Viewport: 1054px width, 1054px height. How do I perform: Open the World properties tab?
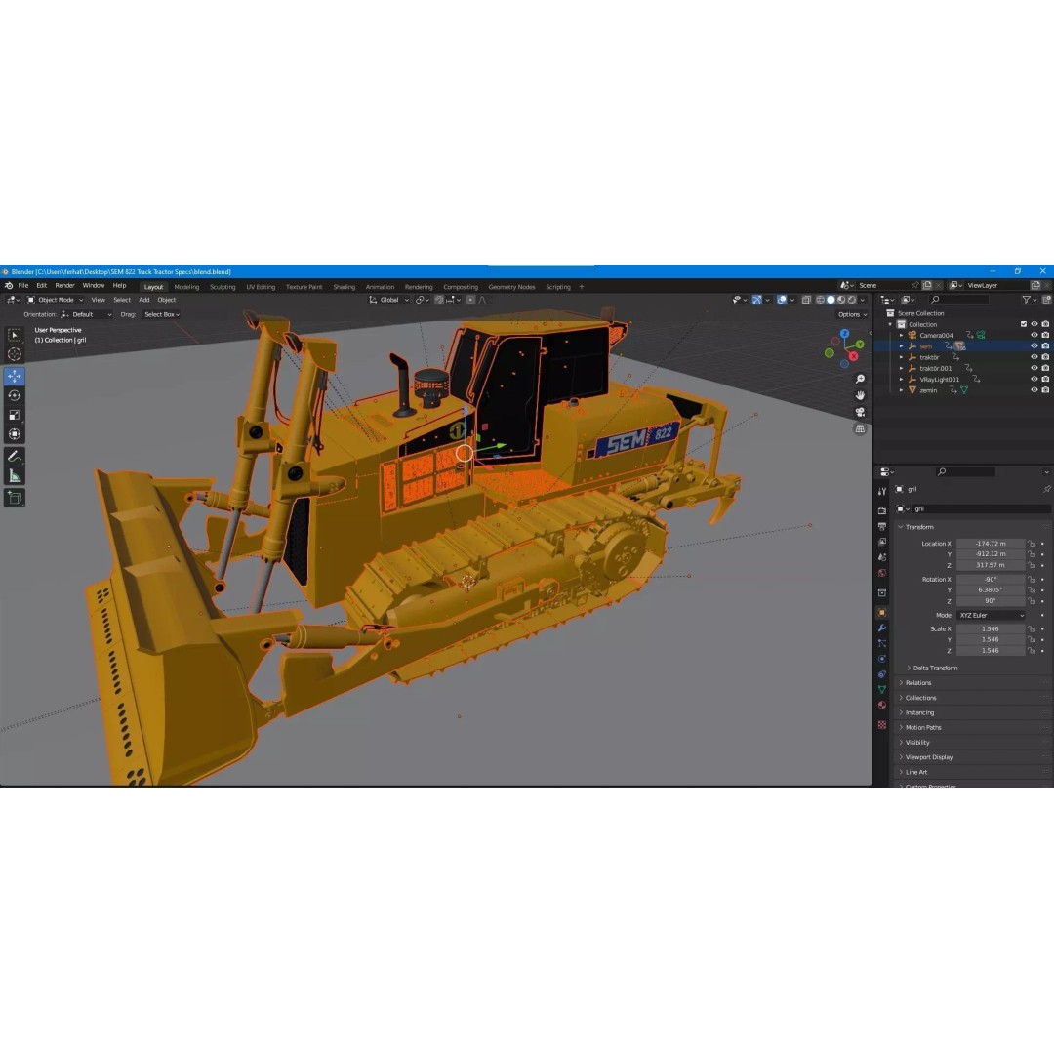(x=882, y=573)
